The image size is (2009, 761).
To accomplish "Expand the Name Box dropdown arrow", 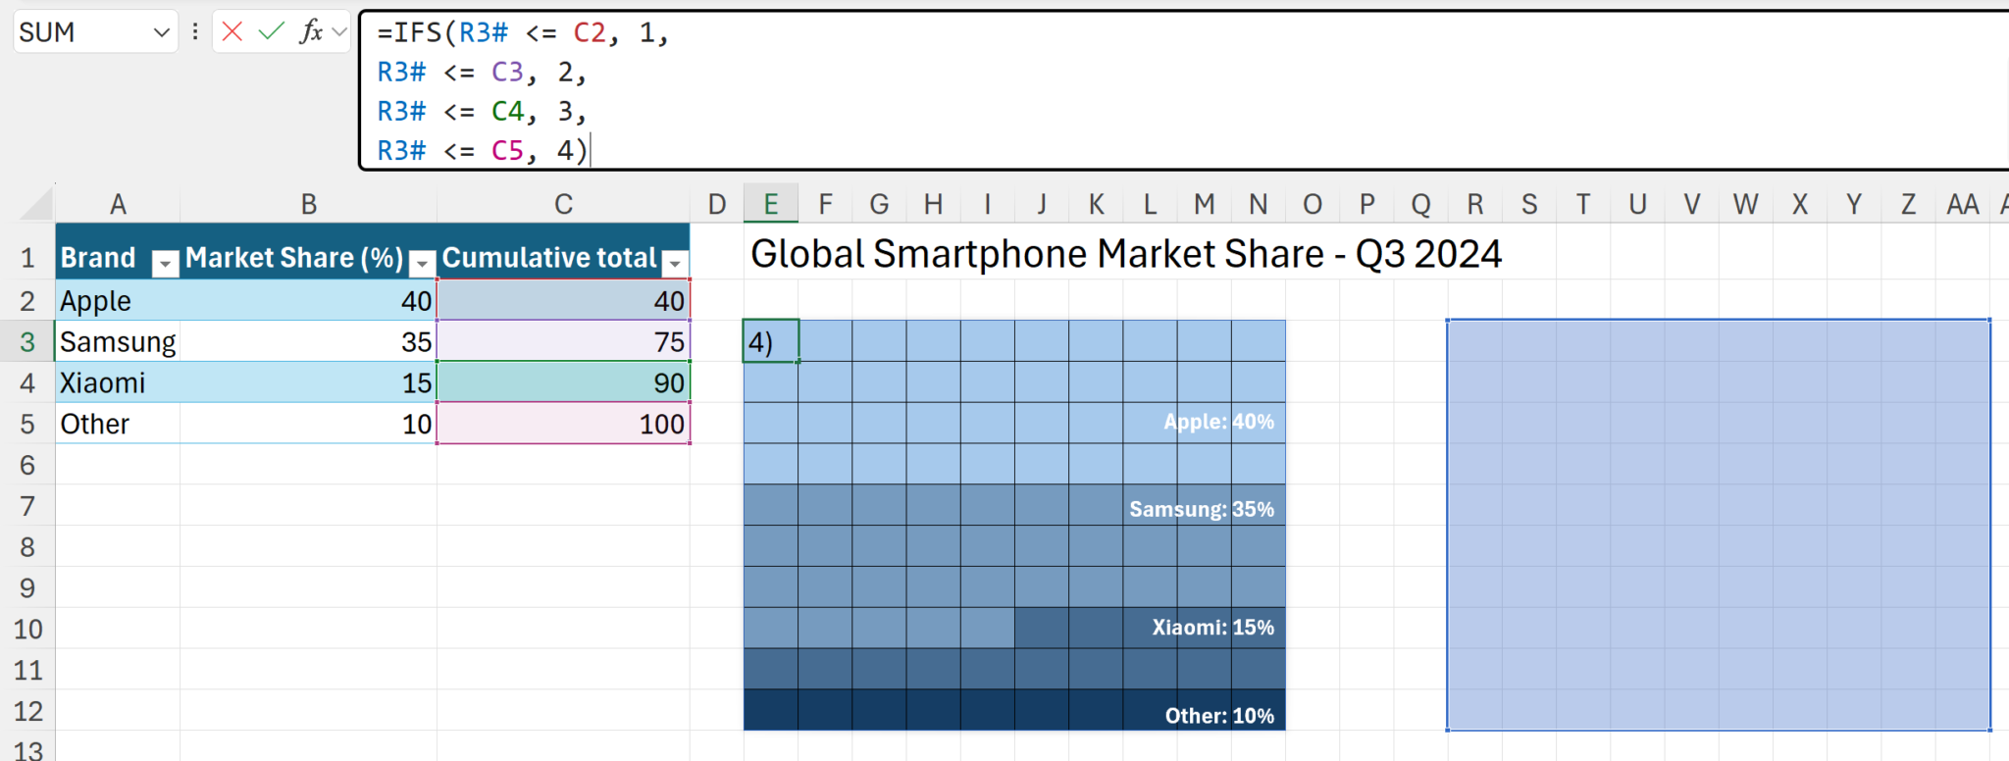I will (x=162, y=32).
